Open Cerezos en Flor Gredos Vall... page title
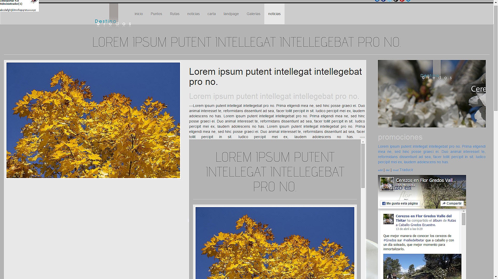 coord(426,180)
